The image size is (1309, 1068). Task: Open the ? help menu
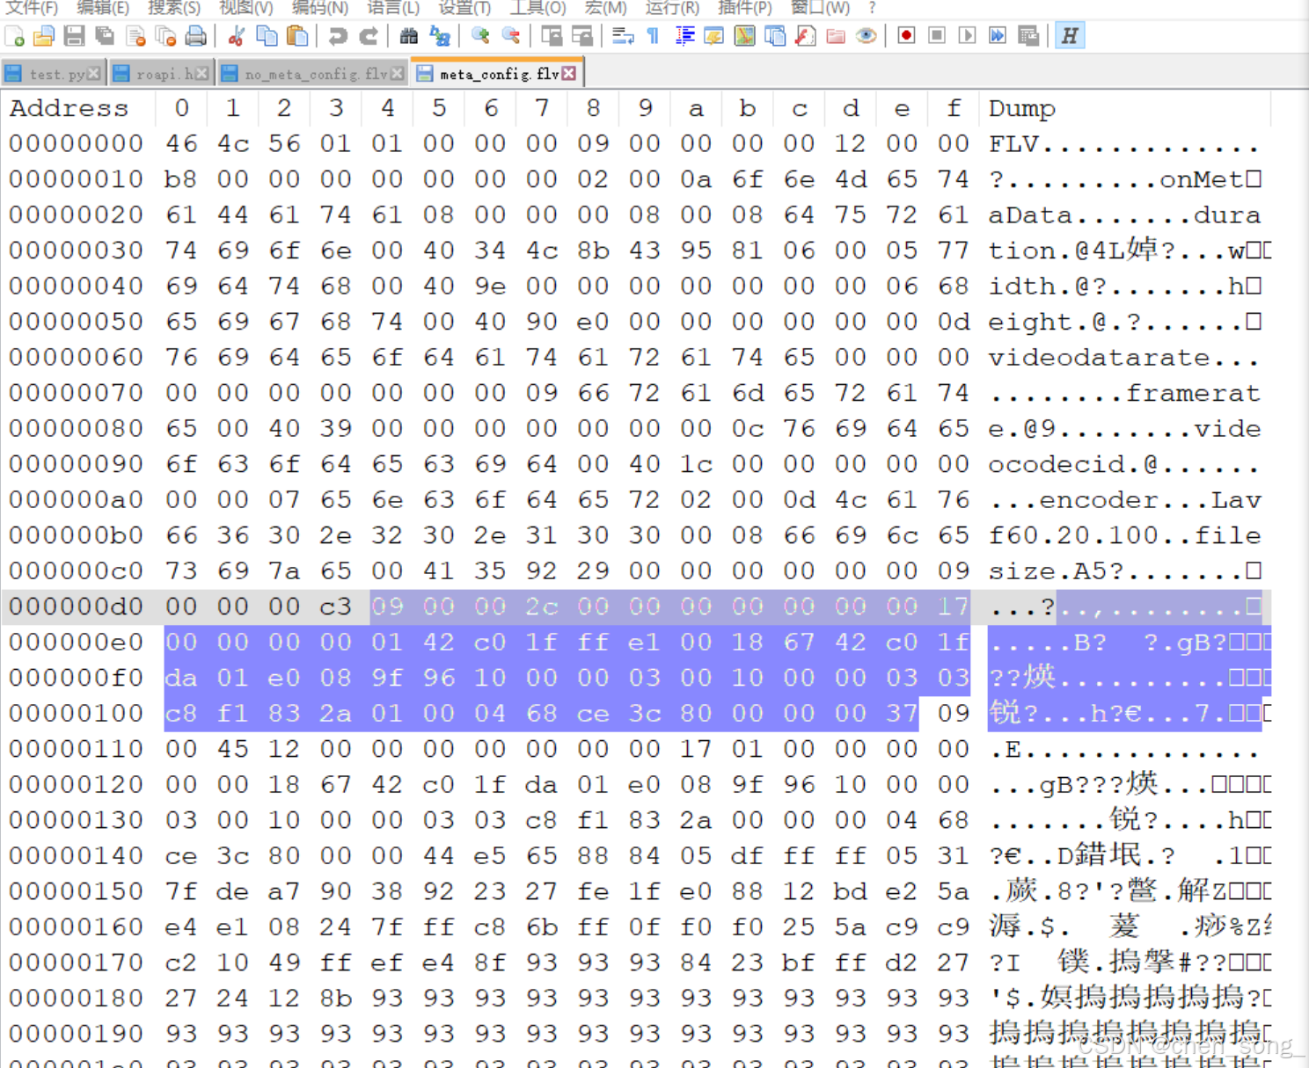(872, 8)
